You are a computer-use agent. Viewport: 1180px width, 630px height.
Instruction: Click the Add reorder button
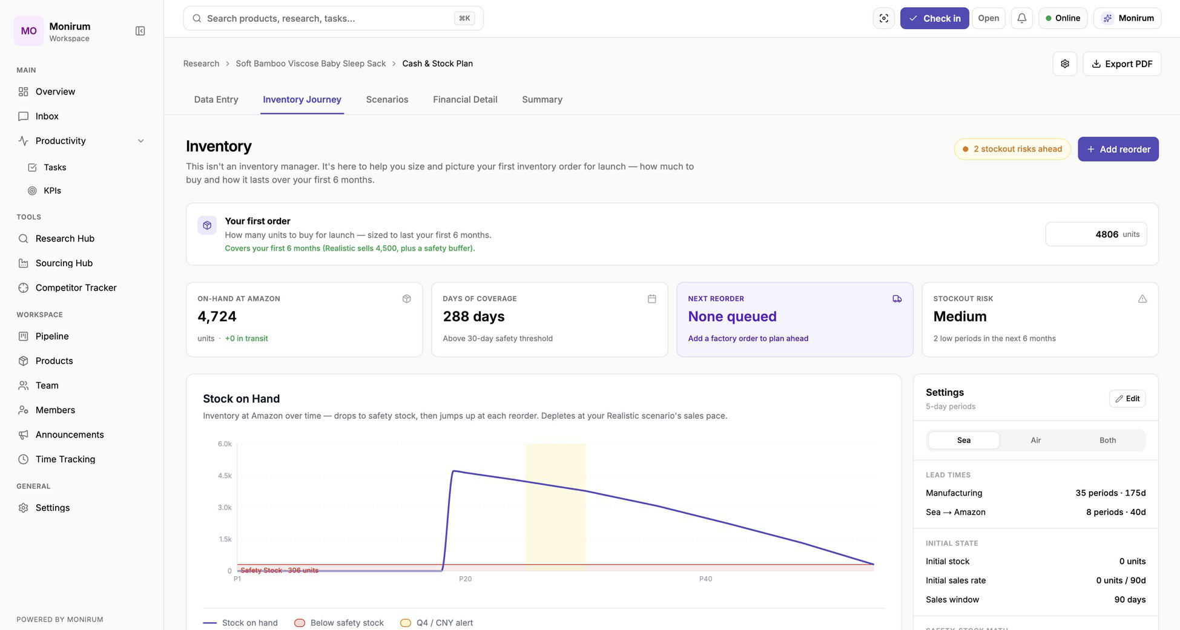coord(1118,149)
